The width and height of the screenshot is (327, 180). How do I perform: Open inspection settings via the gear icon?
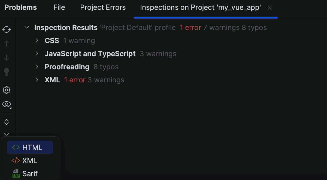pyautogui.click(x=6, y=90)
